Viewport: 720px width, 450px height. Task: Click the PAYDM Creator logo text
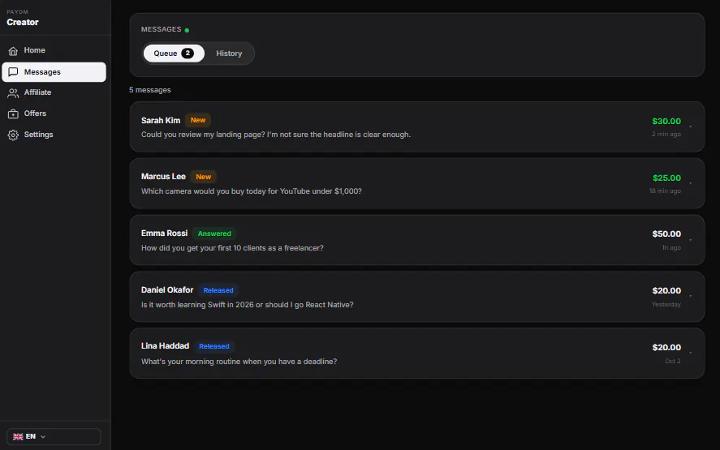click(23, 18)
